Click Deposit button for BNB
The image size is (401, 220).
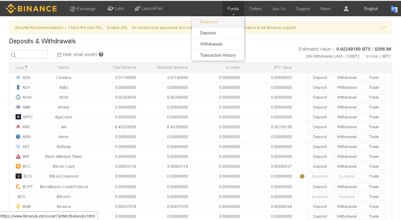[320, 207]
